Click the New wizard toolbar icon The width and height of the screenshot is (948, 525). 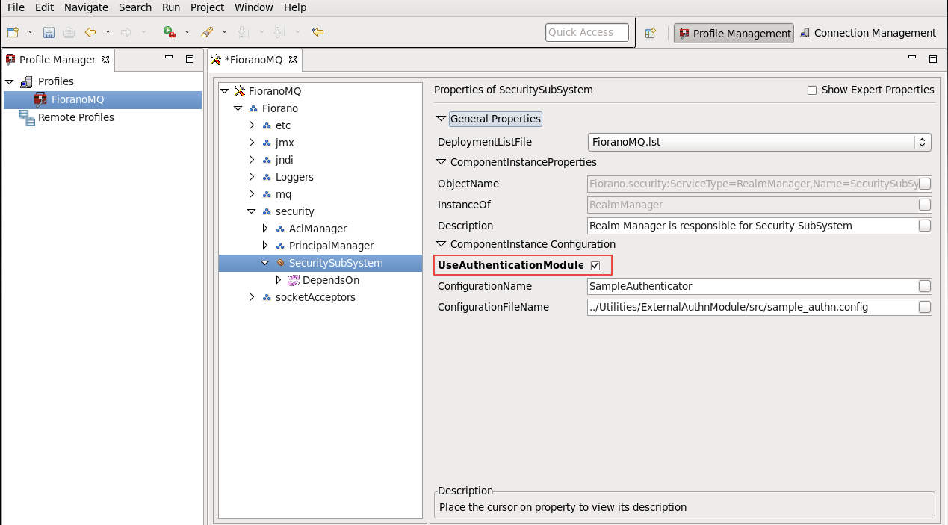(13, 32)
